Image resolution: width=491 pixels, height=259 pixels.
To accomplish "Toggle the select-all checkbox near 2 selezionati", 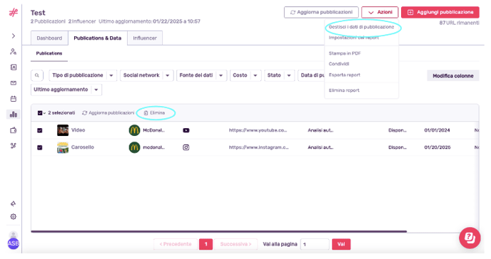I will point(40,113).
